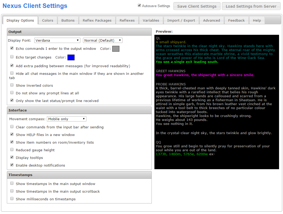Check Reduced gauge height option
283x214 pixels.
12,150
